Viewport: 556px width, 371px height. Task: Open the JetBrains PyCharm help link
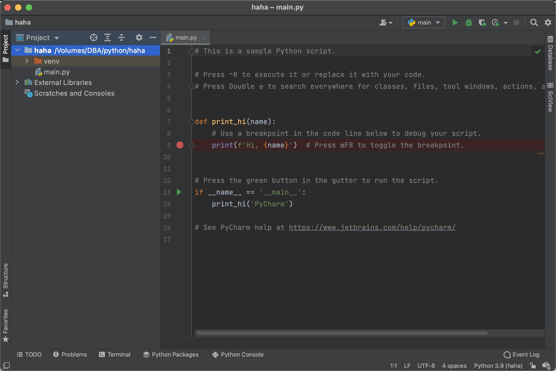click(372, 227)
